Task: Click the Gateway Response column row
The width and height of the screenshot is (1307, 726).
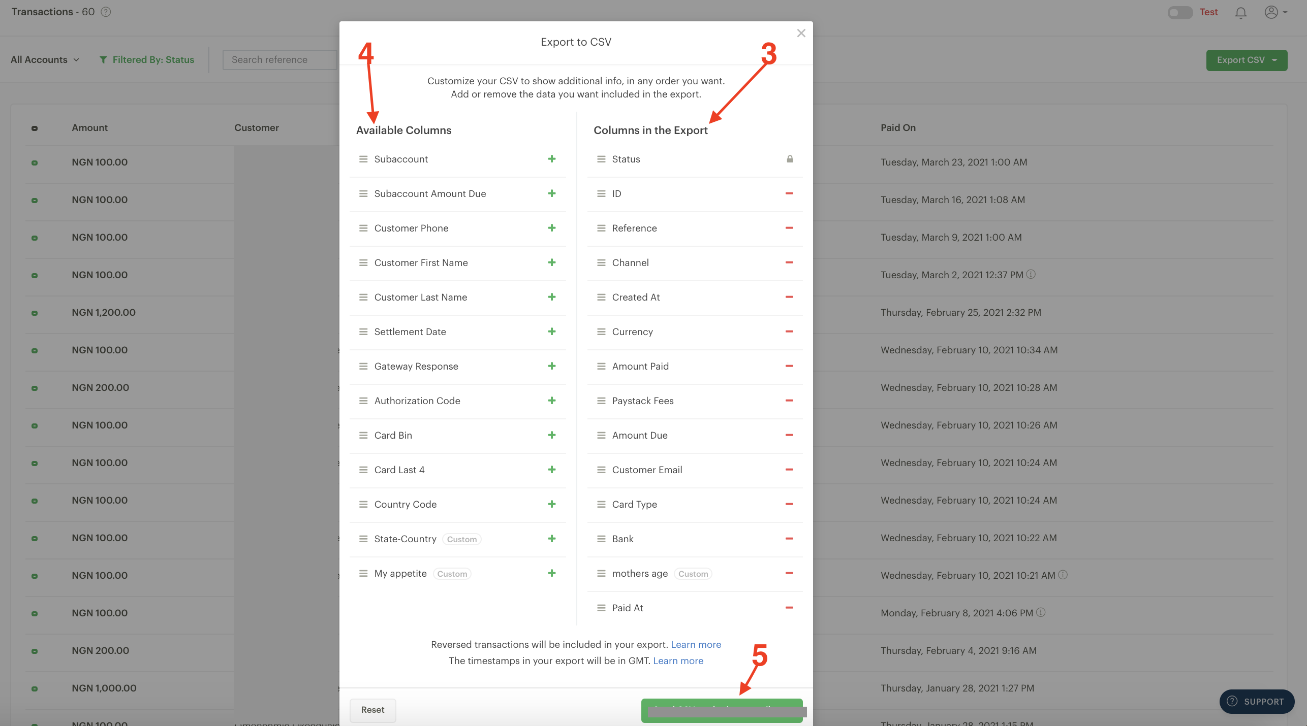Action: pos(457,366)
